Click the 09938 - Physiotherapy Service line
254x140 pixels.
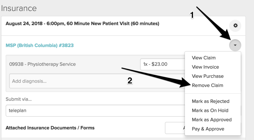[x=42, y=64]
